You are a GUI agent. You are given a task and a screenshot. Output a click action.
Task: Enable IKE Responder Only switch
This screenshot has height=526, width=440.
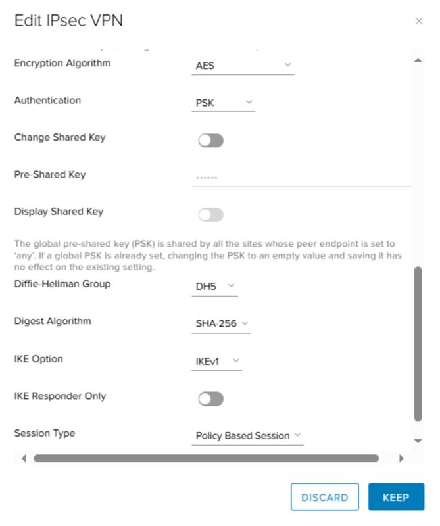point(210,399)
